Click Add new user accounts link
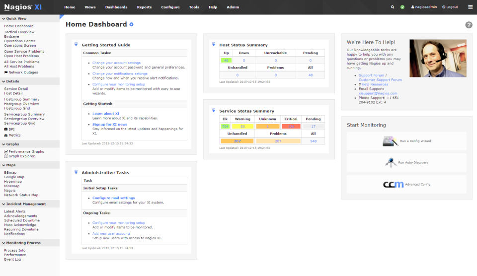Viewport: 477px width, 276px height. [x=111, y=234]
